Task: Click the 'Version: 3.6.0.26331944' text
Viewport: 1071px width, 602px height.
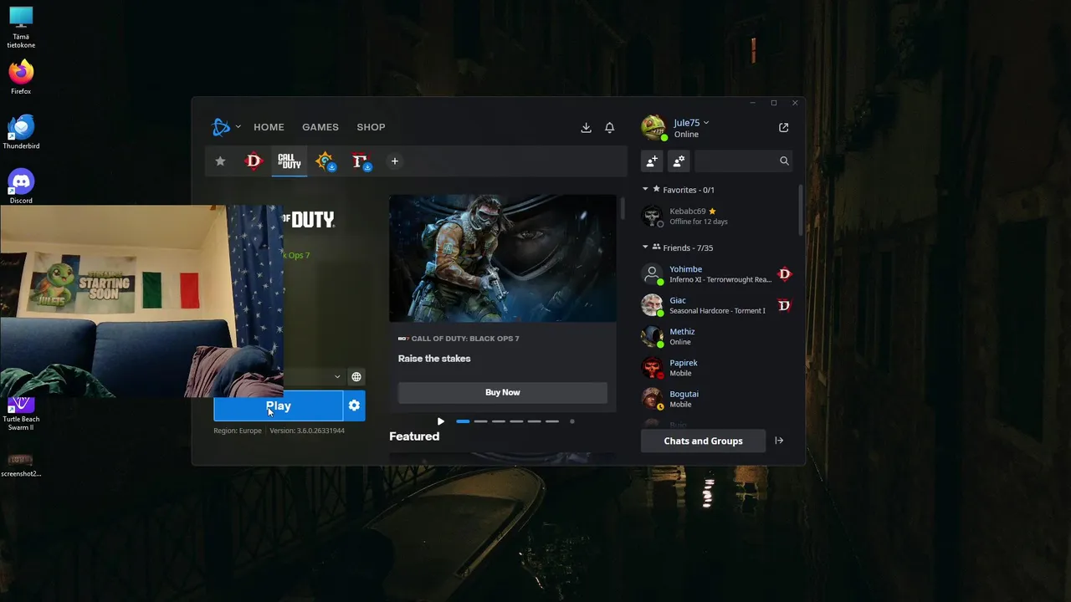Action: click(307, 431)
